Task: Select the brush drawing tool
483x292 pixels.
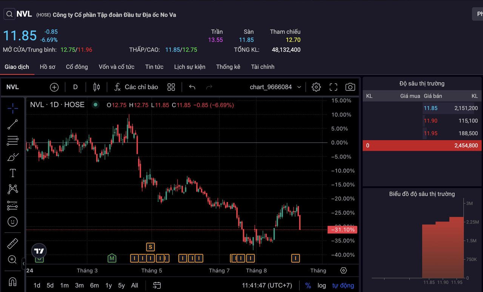Action: (12, 157)
